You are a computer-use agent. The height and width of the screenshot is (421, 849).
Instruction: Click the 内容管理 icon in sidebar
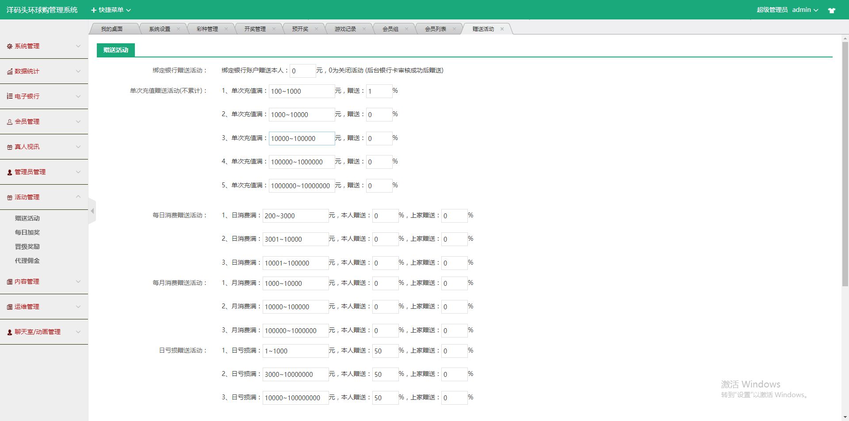(x=10, y=282)
